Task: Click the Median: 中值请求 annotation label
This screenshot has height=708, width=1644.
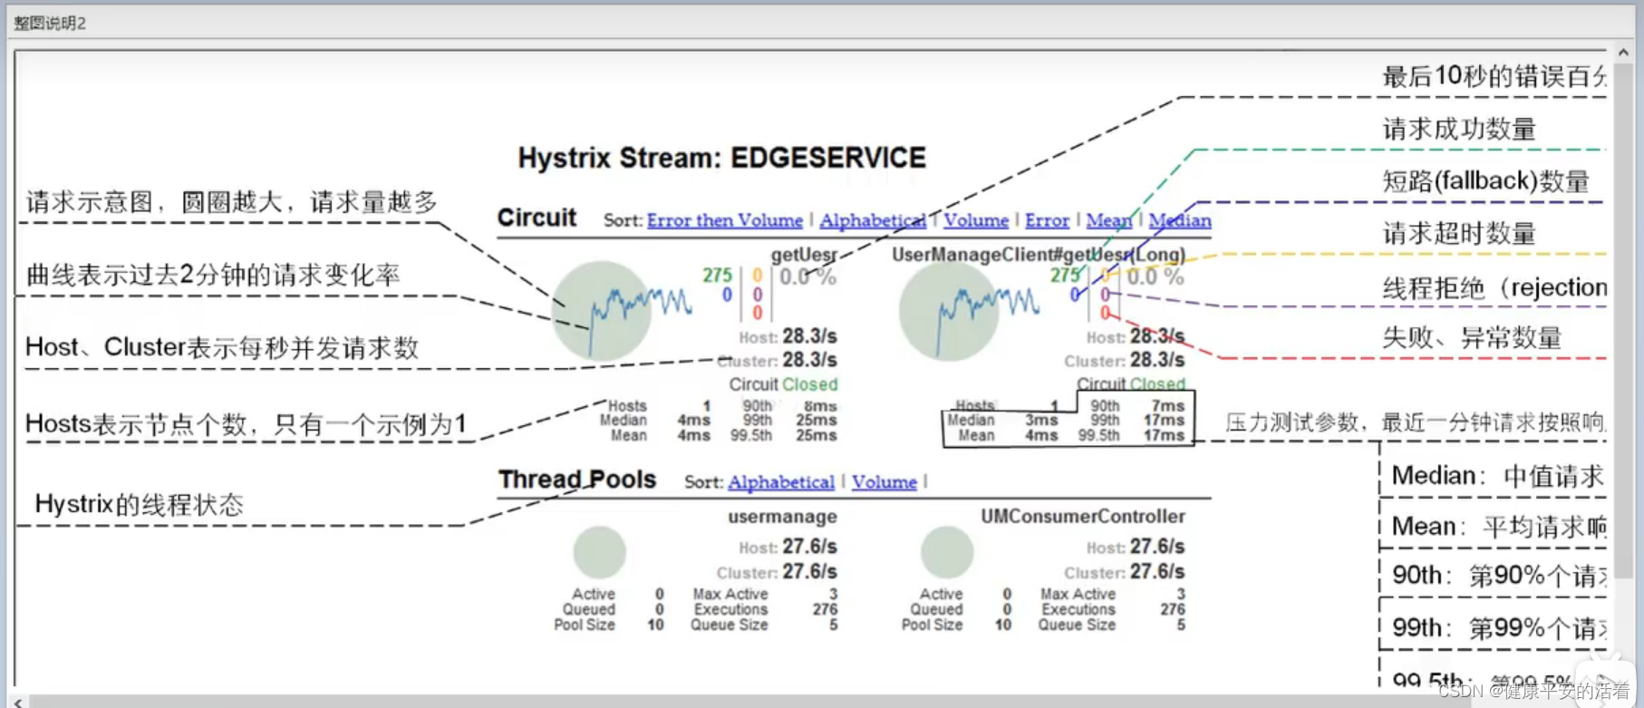Action: (1498, 476)
